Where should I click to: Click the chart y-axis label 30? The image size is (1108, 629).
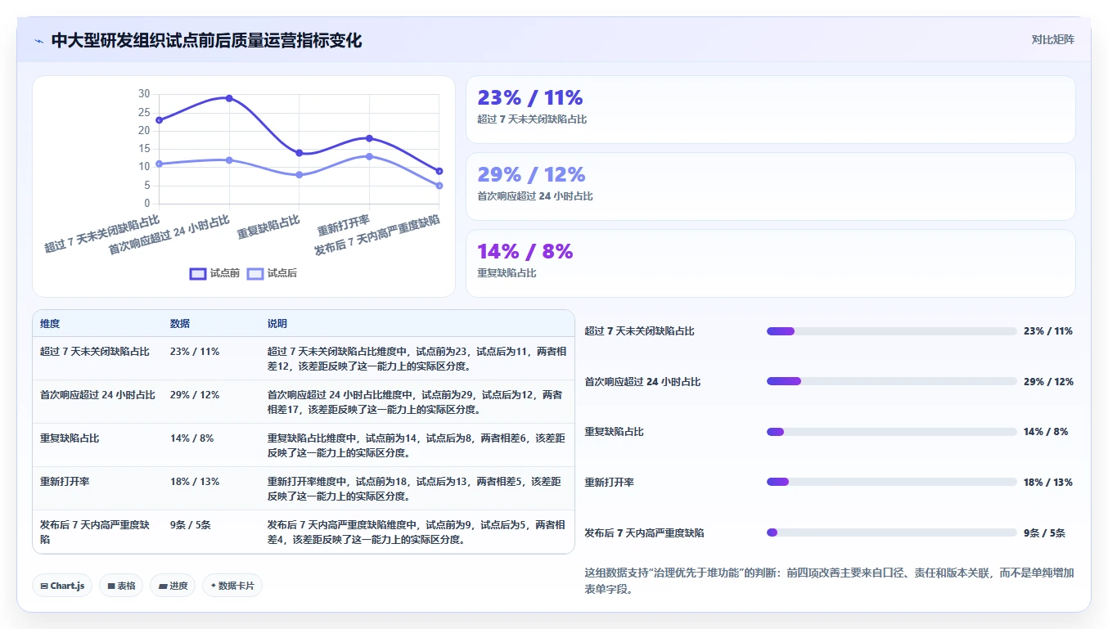pyautogui.click(x=144, y=94)
